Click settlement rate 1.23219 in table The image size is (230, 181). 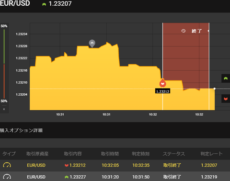[209, 177]
